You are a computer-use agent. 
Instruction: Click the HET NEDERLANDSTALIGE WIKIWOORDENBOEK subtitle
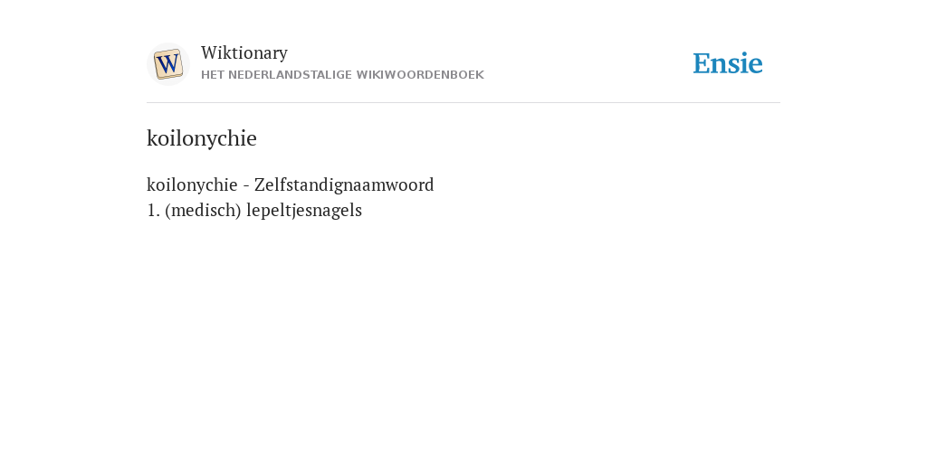click(x=342, y=75)
